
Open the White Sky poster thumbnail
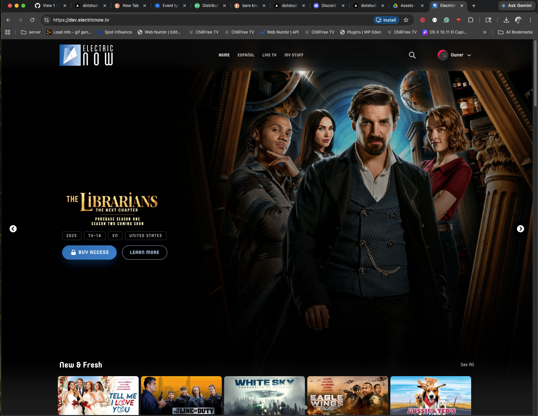pos(264,395)
